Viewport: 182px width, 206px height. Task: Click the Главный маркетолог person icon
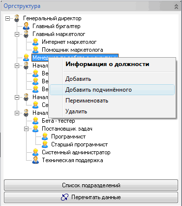[26, 34]
